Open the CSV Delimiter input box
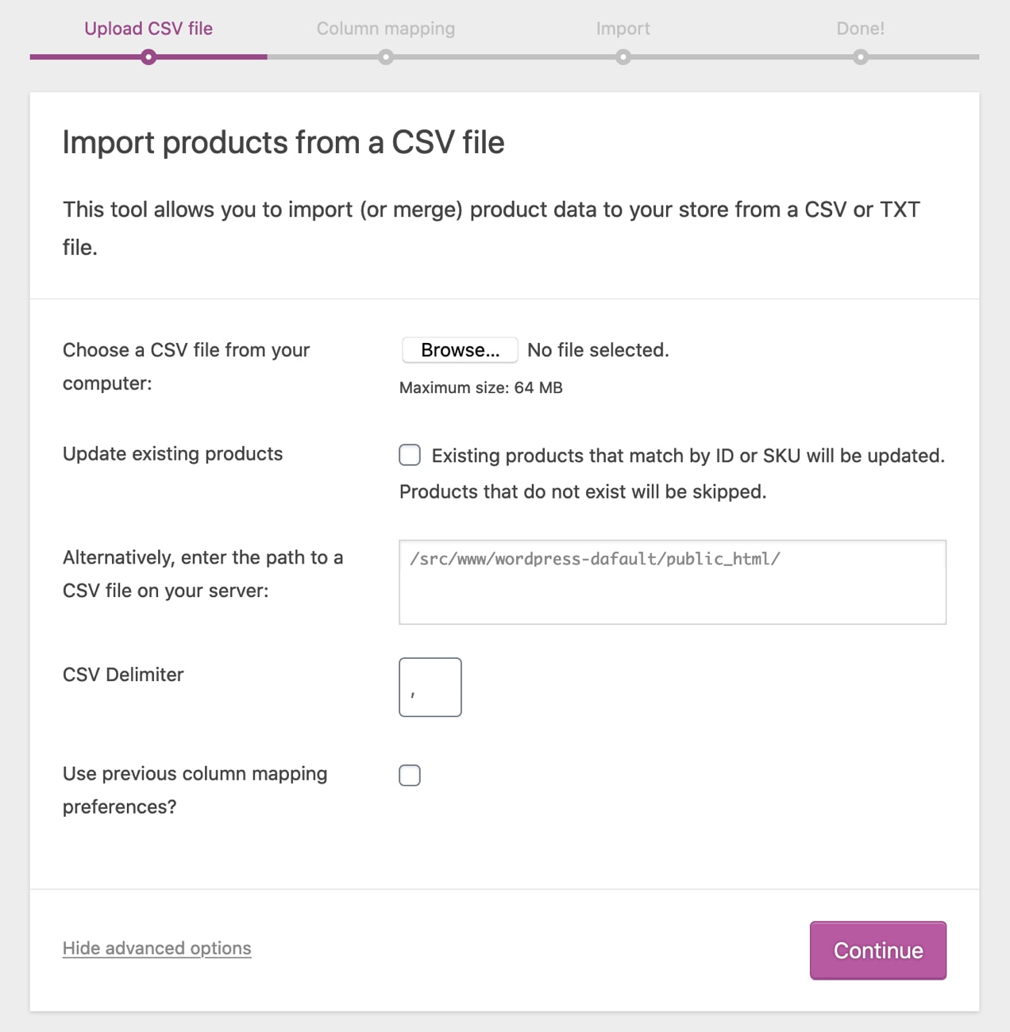The height and width of the screenshot is (1032, 1010). click(x=430, y=687)
